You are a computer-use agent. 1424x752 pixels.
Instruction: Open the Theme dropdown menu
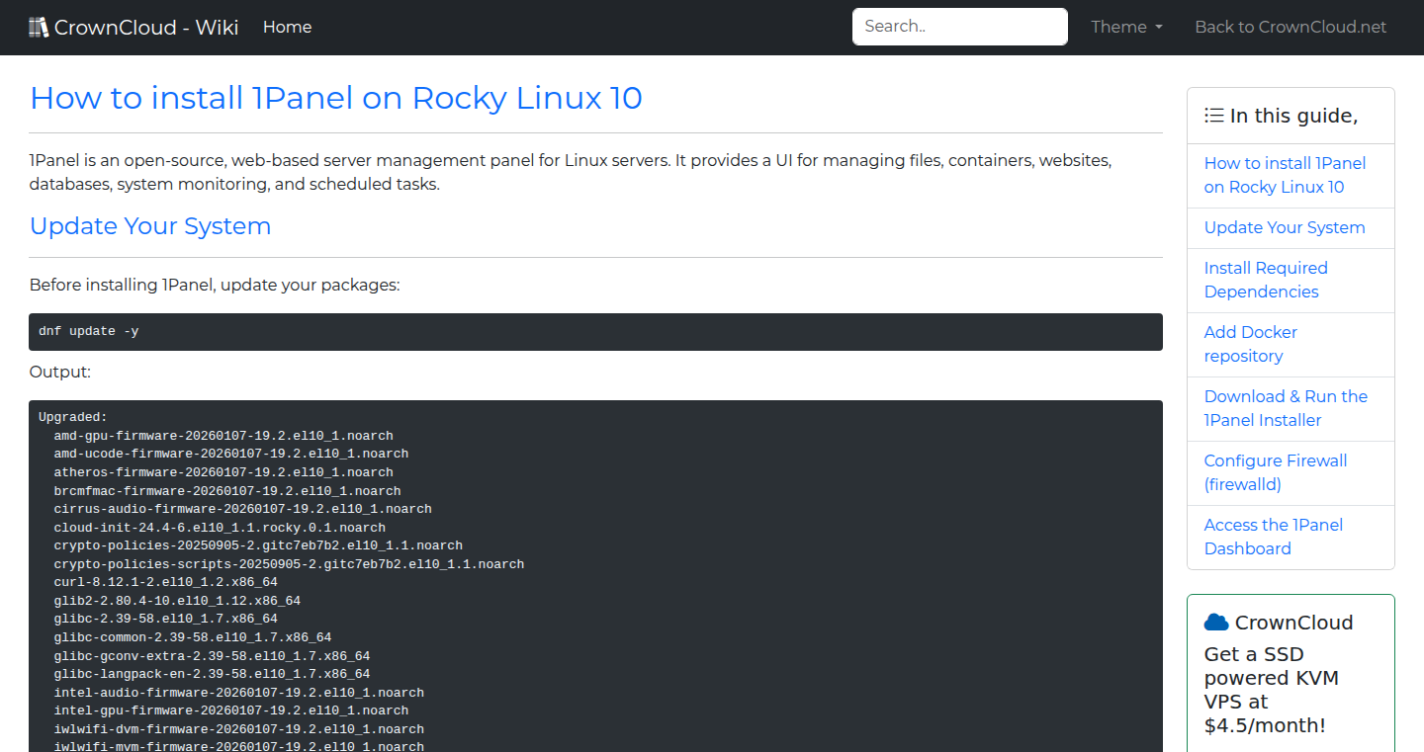coord(1126,27)
